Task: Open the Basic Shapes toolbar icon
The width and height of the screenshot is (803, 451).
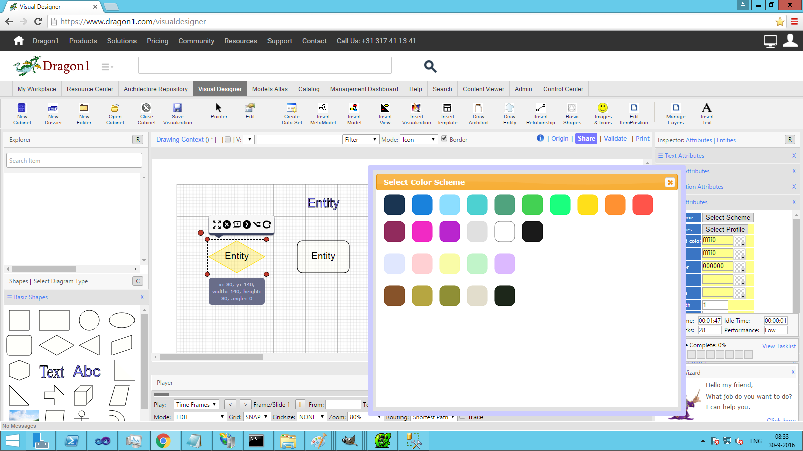Action: pos(572,113)
